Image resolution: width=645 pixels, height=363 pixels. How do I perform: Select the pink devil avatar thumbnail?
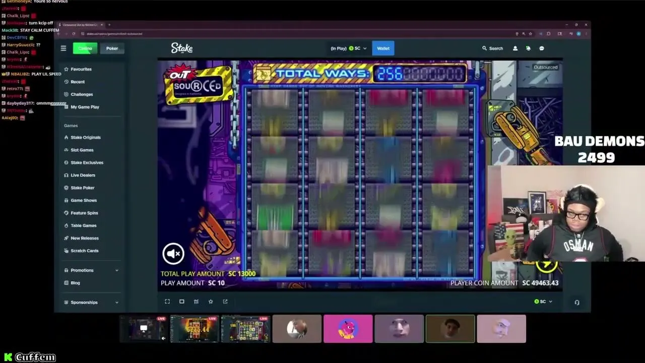(x=348, y=329)
